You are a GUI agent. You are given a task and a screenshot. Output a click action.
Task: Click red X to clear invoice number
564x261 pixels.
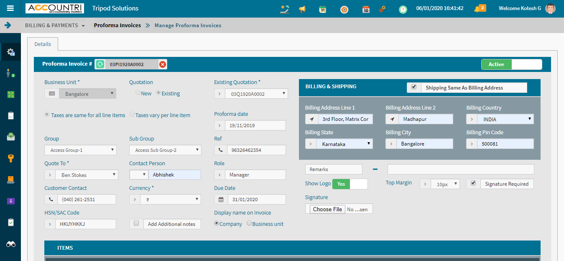coord(163,64)
